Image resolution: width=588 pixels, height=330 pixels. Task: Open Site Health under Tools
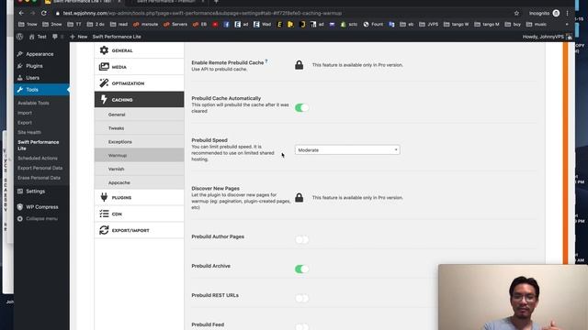click(x=29, y=132)
